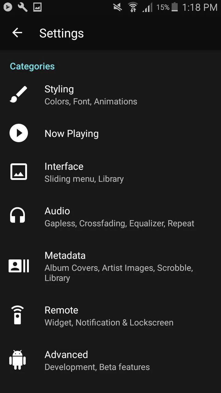The image size is (221, 393).
Task: Tap the Widget, Notification & Lockscreen subtitle
Action: (109, 323)
